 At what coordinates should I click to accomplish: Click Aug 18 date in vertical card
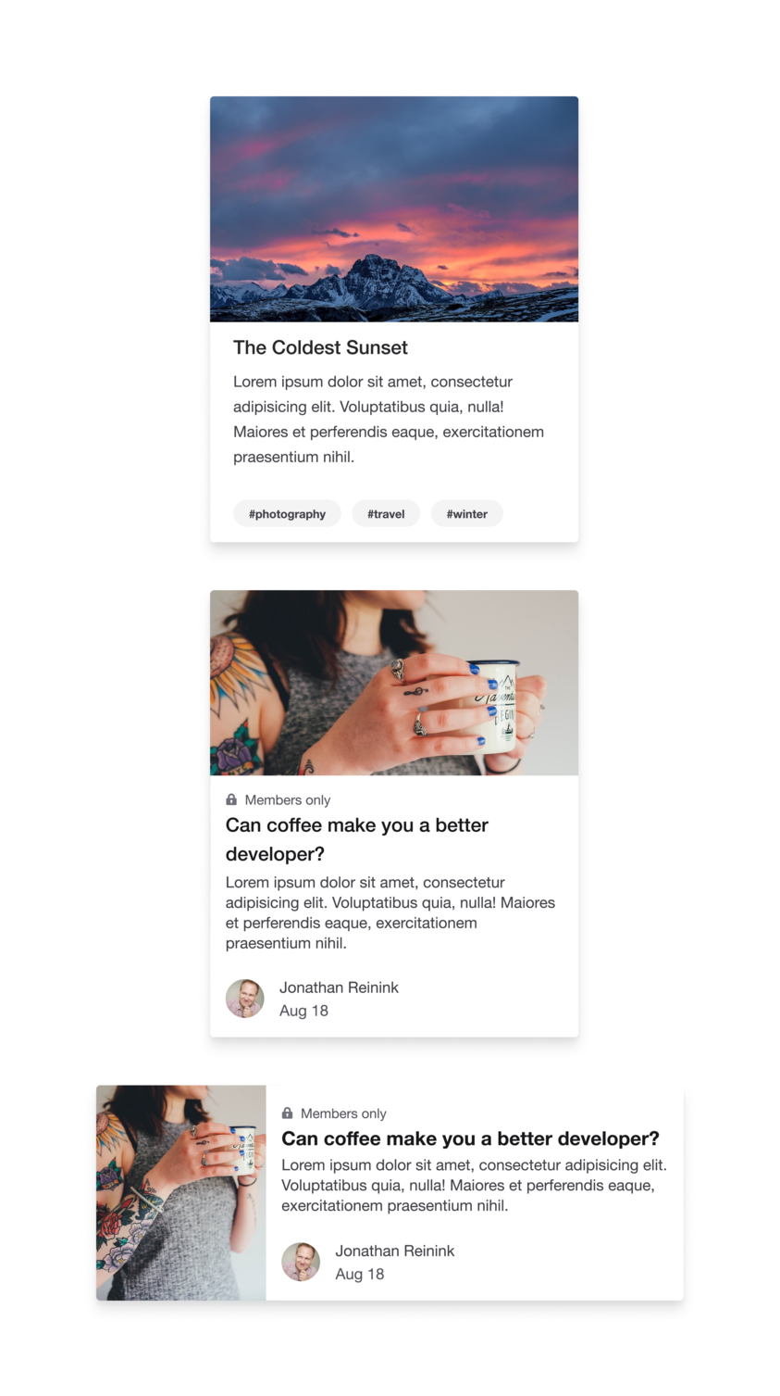(x=303, y=1011)
